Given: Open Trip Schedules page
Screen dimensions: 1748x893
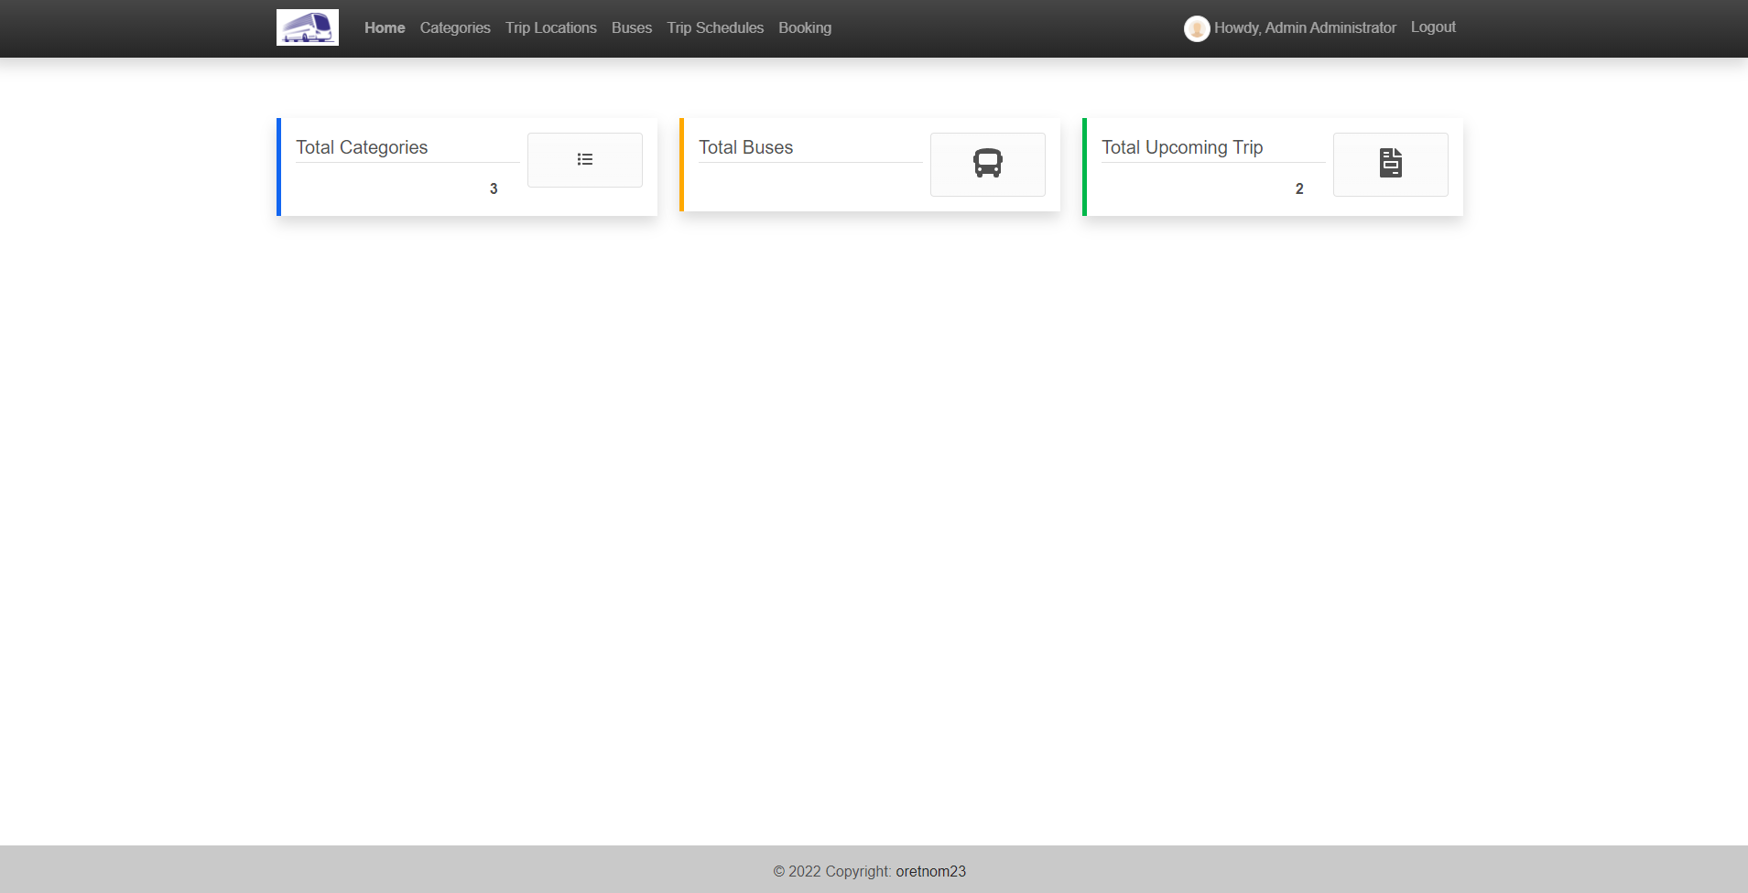Looking at the screenshot, I should pyautogui.click(x=715, y=27).
